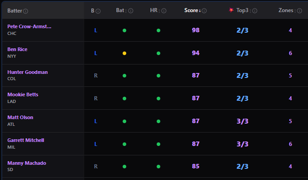This screenshot has width=308, height=180.
Task: Sort table by HR column
Action: tap(155, 10)
